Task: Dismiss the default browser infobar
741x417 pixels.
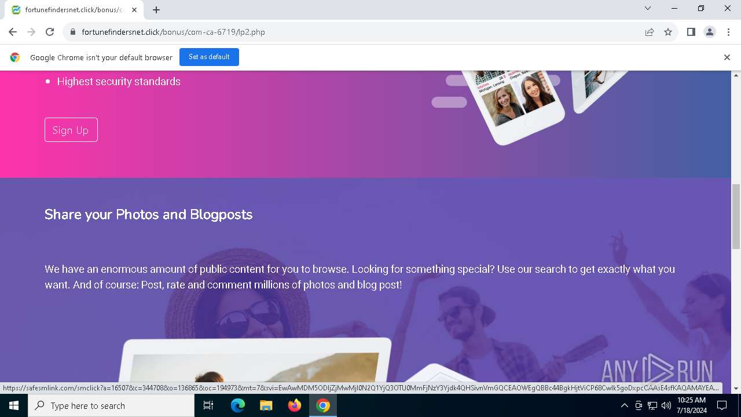Action: pos(727,57)
